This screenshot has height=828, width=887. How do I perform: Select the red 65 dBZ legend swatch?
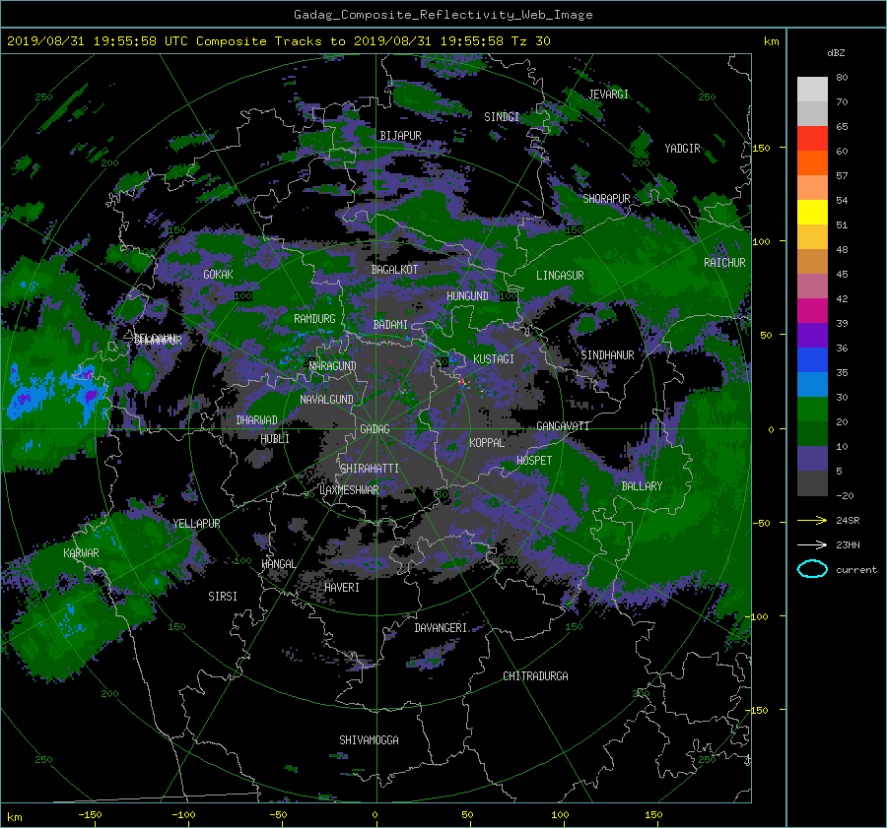click(x=812, y=138)
